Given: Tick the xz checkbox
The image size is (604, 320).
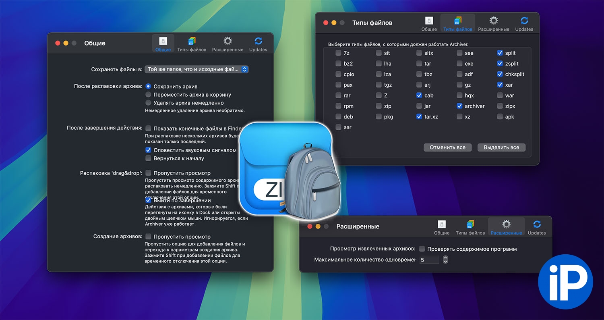Looking at the screenshot, I should tap(459, 116).
